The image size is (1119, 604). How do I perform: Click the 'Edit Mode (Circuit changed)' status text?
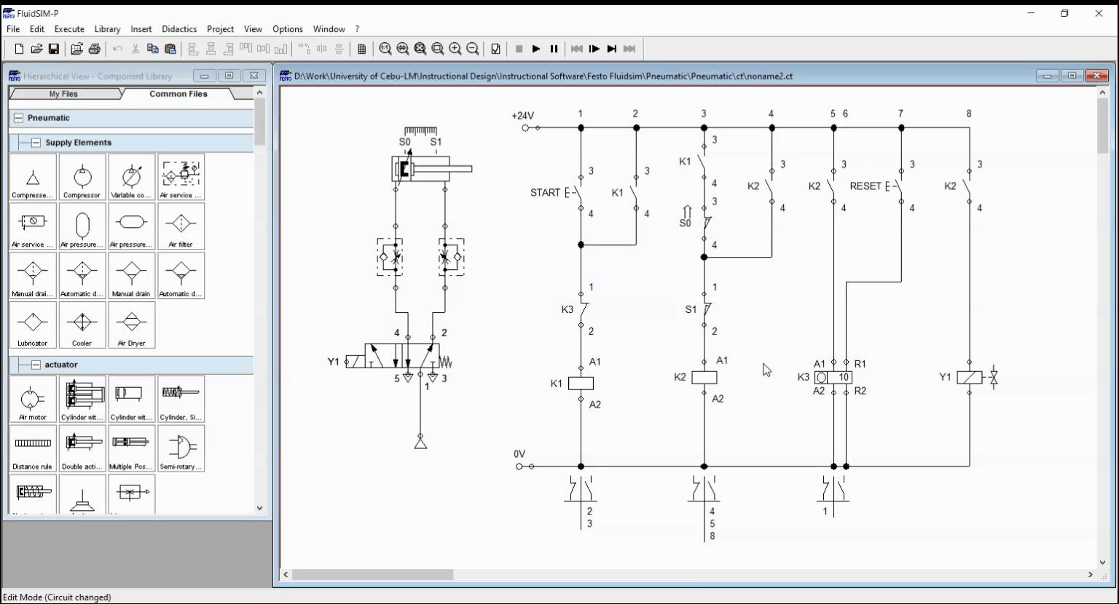point(57,597)
